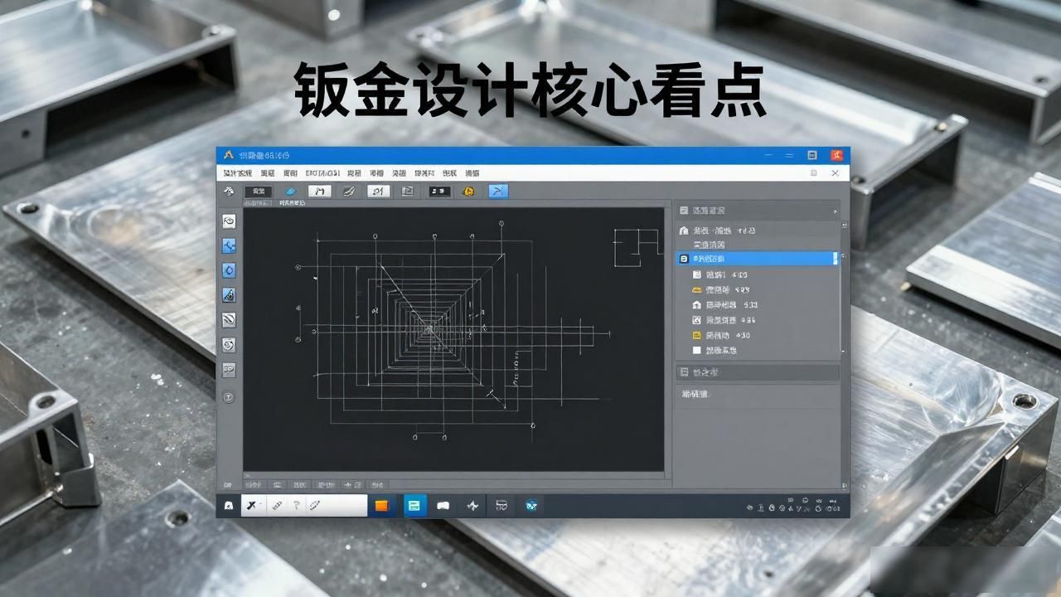Select tree row with yellow tray icon
The width and height of the screenshot is (1061, 597).
point(758,290)
